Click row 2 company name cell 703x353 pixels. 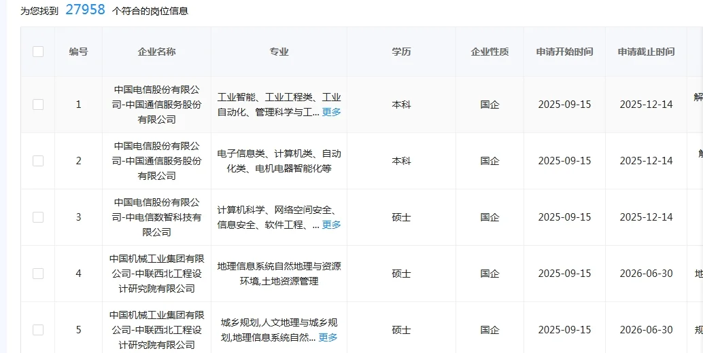(x=156, y=161)
